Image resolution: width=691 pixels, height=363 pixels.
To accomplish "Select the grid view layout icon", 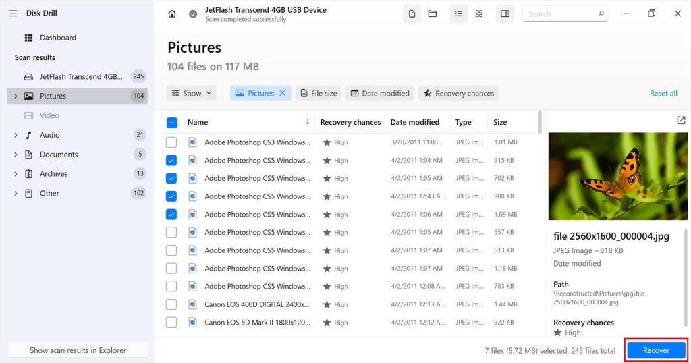I will click(x=479, y=14).
